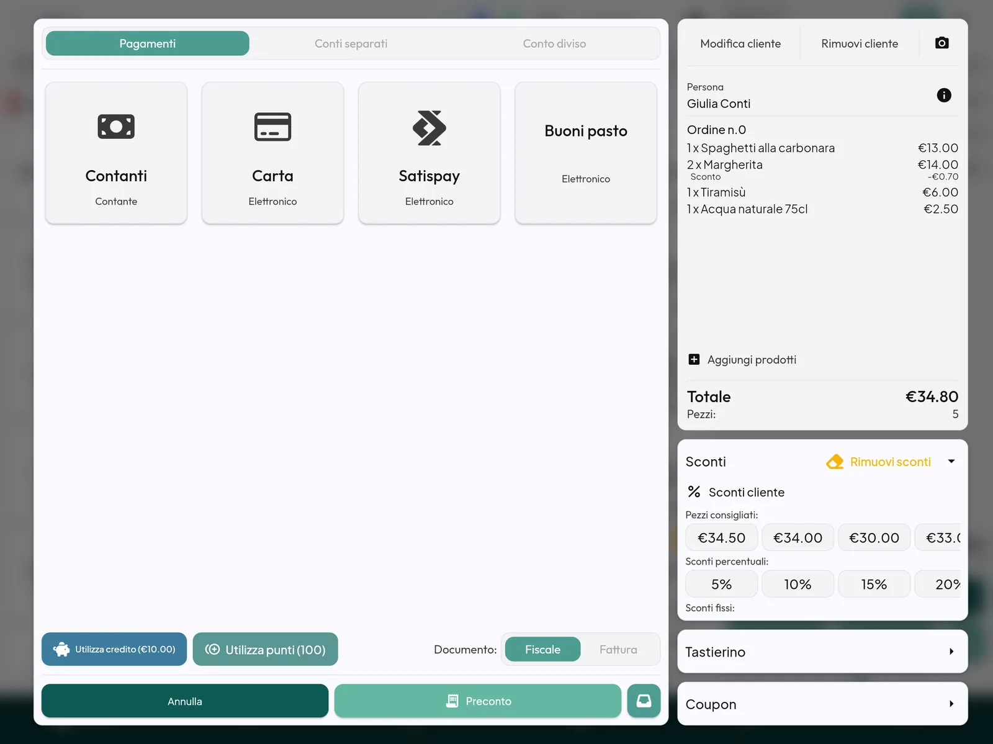Click Rimuovi sconti link
The height and width of the screenshot is (744, 993).
click(890, 462)
